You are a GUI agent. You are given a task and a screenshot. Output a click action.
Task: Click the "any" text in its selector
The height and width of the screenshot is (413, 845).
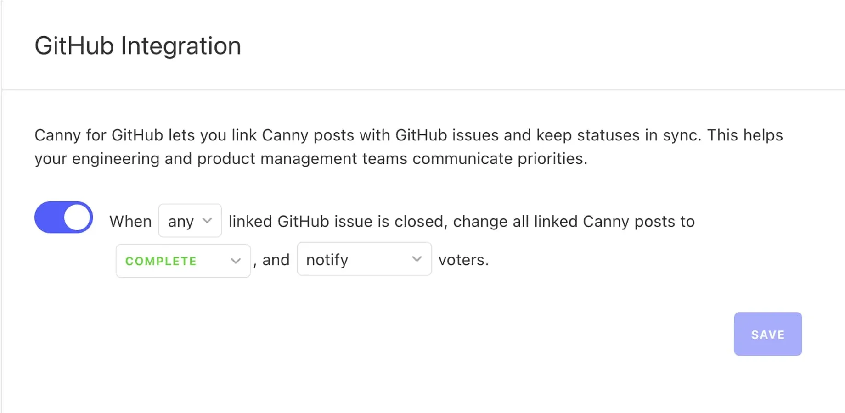point(180,221)
